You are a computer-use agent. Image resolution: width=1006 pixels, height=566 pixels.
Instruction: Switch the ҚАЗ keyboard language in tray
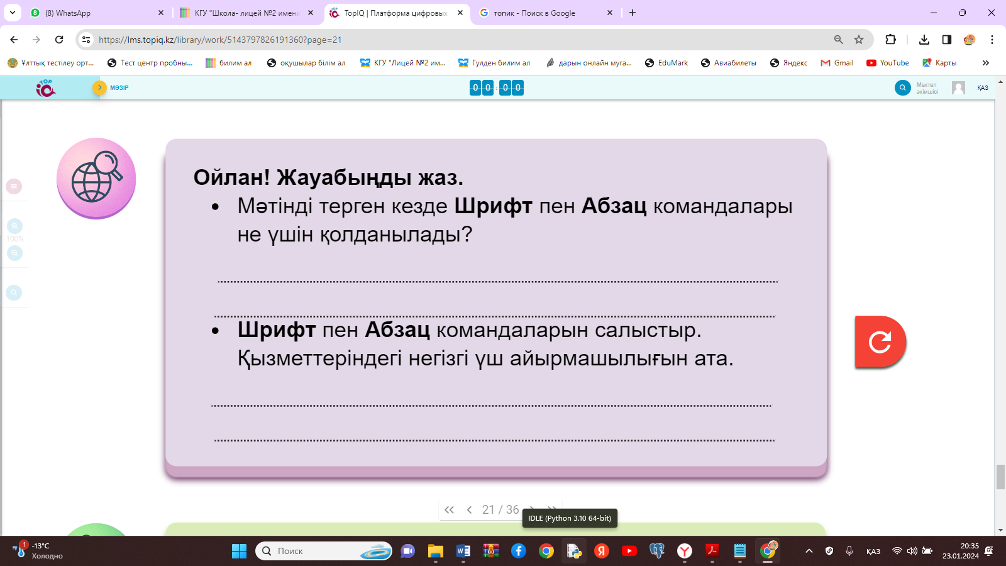tap(873, 552)
